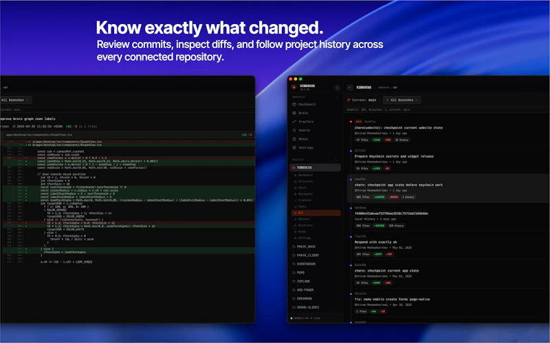
Task: Click the VIBEOCUS title in the header breadcrumb
Action: coord(364,88)
